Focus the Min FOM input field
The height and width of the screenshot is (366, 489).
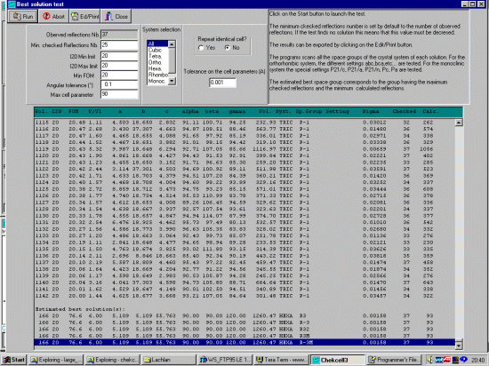click(x=119, y=76)
